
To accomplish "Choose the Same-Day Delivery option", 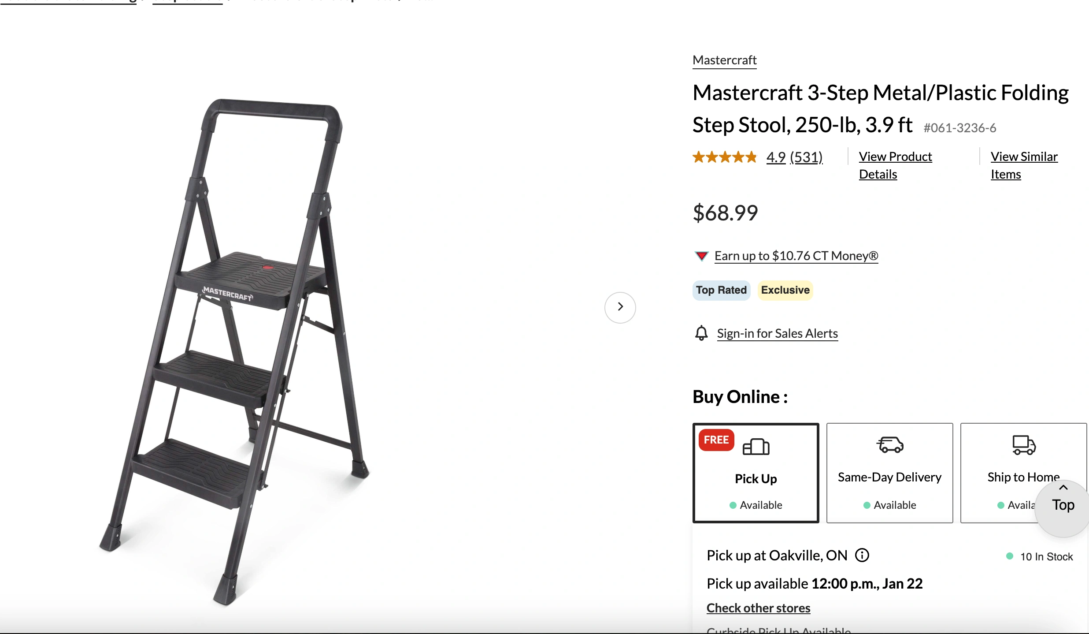I will [x=890, y=477].
